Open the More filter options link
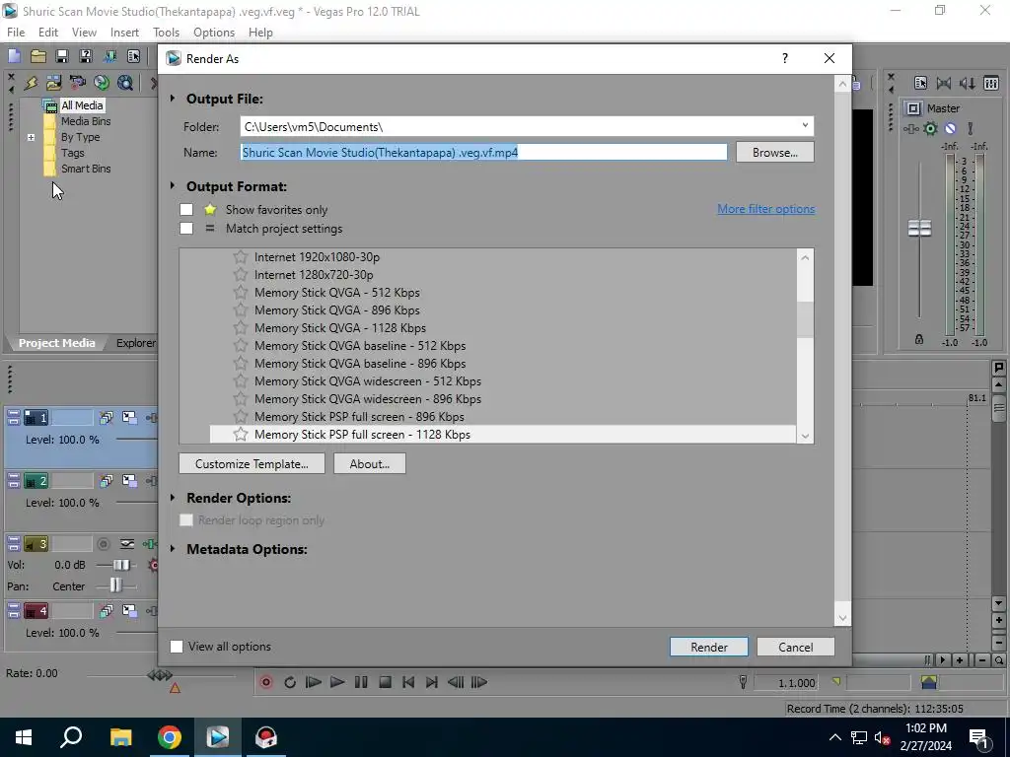1010x757 pixels. coord(765,209)
